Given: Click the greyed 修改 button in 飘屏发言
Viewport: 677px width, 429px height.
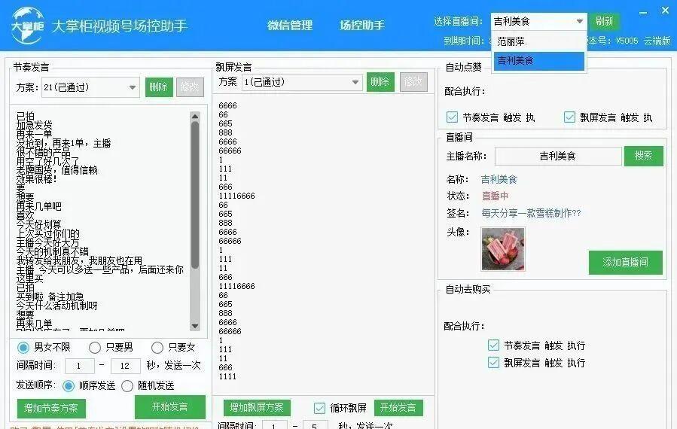Looking at the screenshot, I should [x=413, y=81].
